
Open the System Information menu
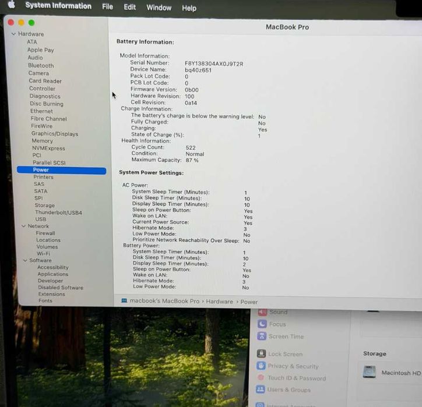[58, 6]
